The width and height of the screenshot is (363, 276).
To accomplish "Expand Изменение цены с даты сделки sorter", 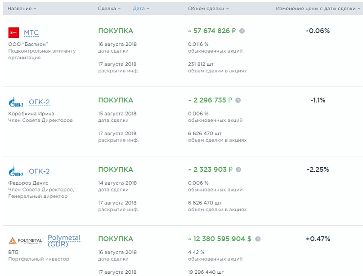I will pyautogui.click(x=318, y=9).
